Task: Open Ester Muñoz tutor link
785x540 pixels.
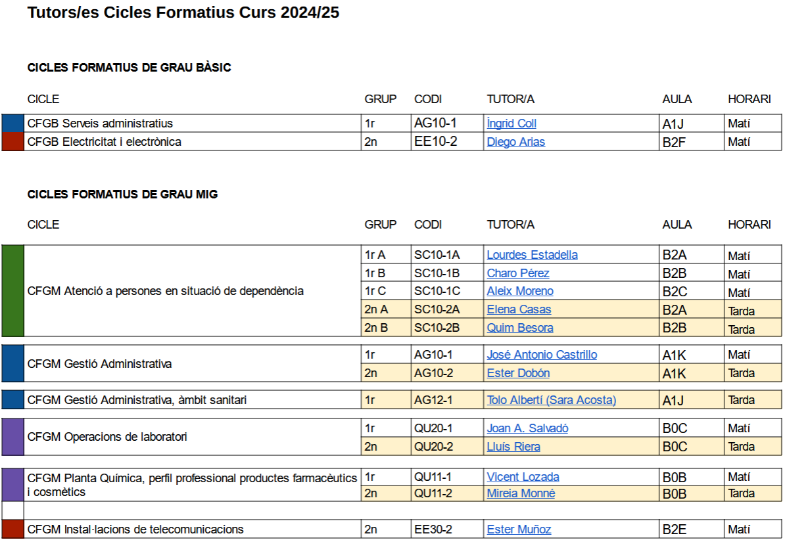Action: (x=519, y=529)
